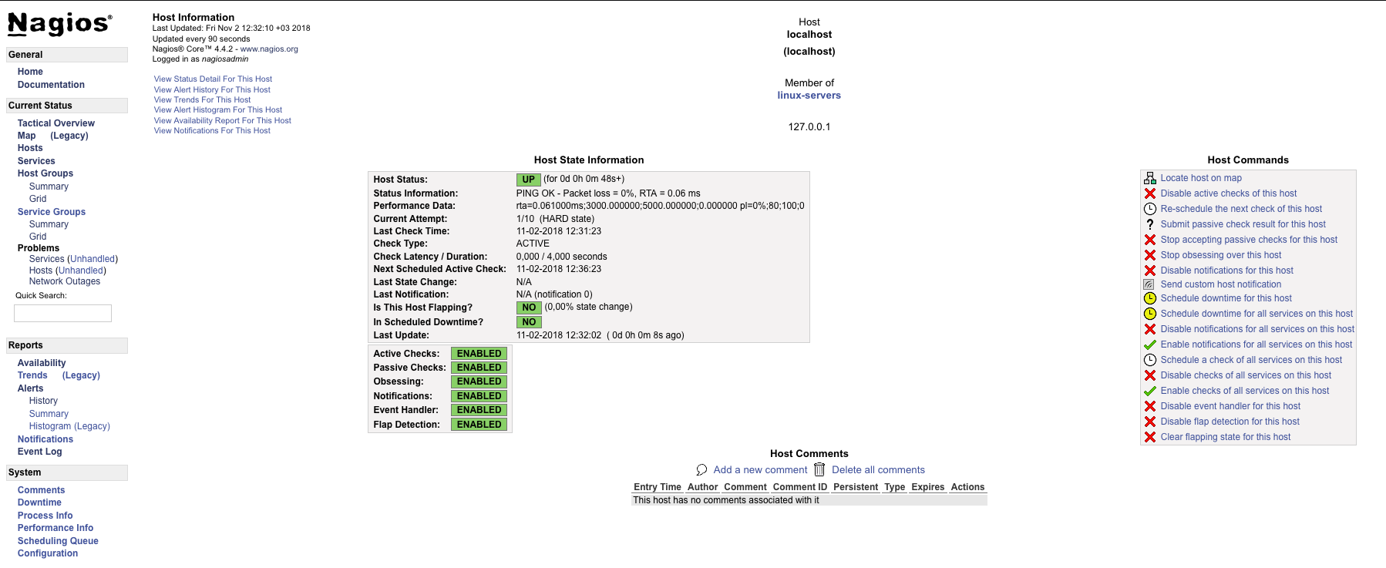Click the clock icon for Re-schedule next check
Image resolution: width=1386 pixels, height=568 pixels.
pos(1149,209)
